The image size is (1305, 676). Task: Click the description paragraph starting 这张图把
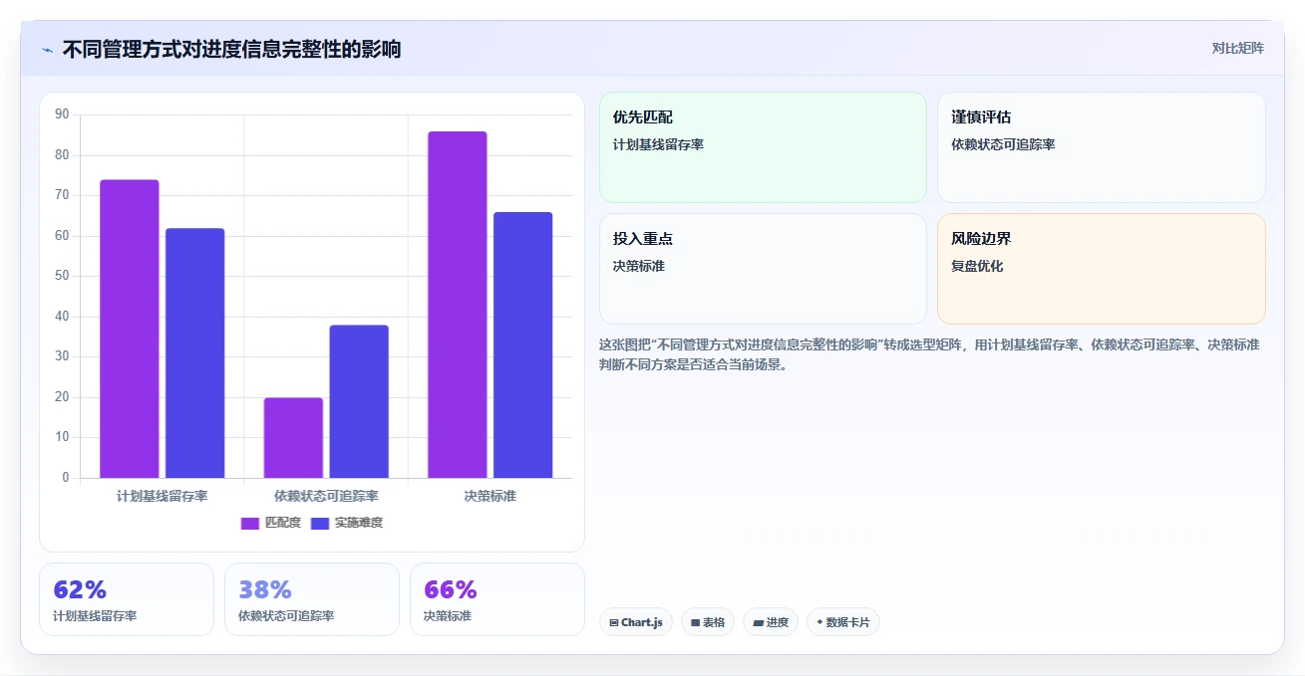(929, 354)
